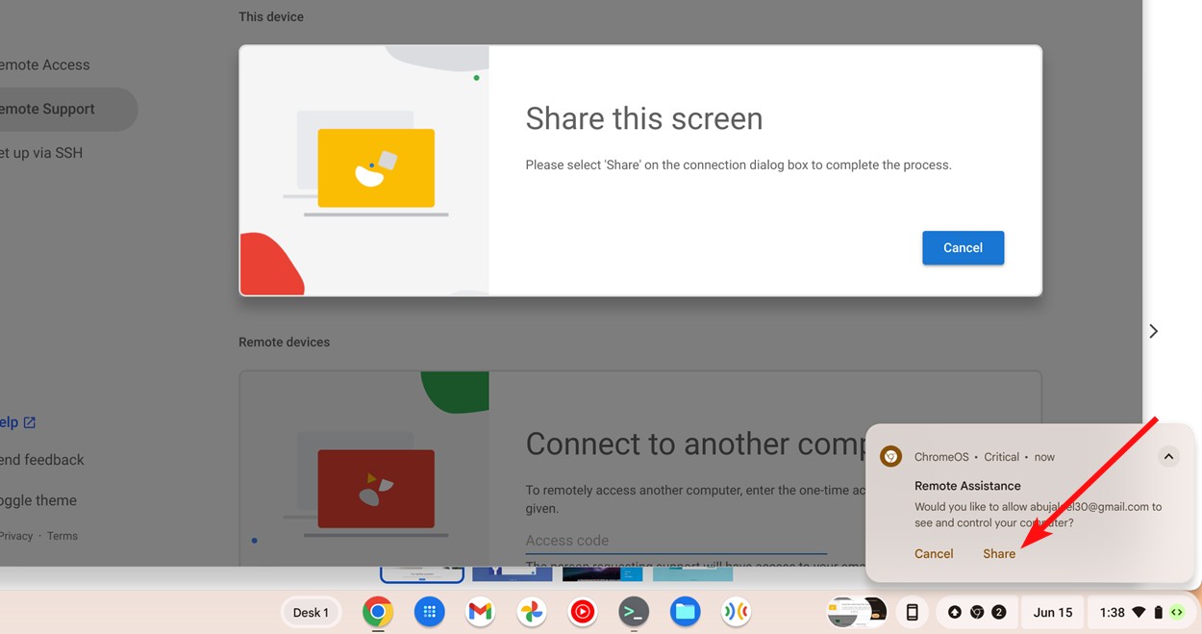1202x634 pixels.
Task: Open the notification counter showing 2
Action: click(x=1000, y=612)
